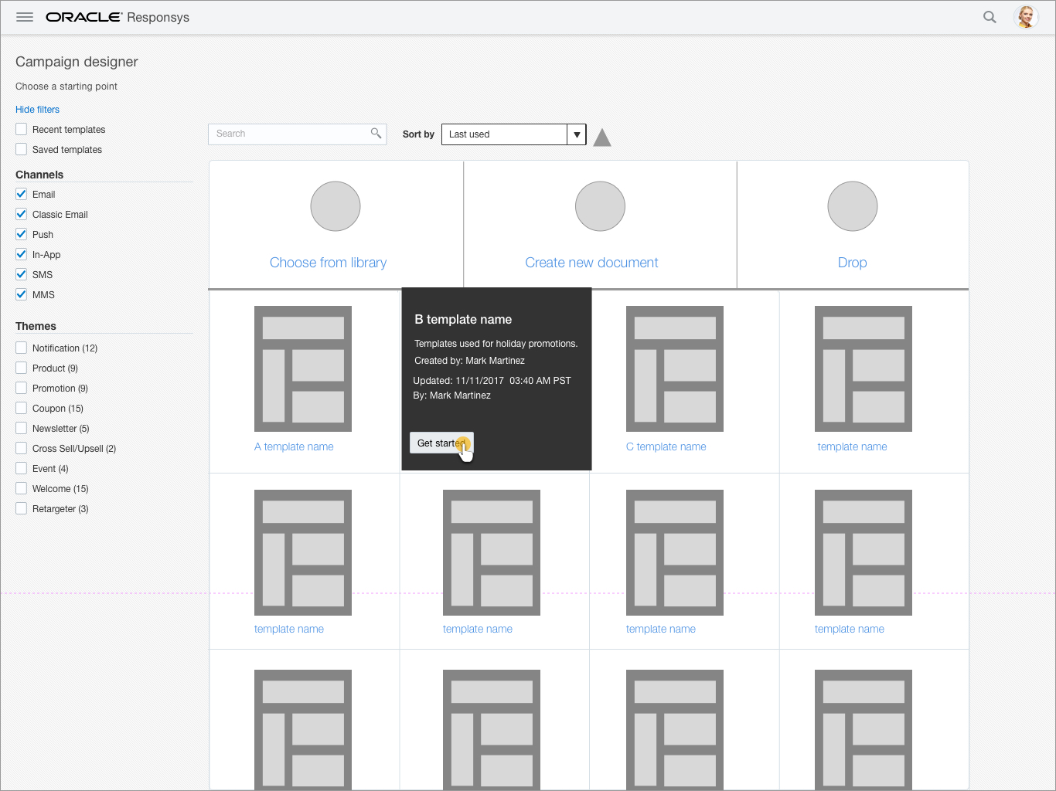Check the Event (4) theme
The width and height of the screenshot is (1056, 791).
(x=22, y=468)
